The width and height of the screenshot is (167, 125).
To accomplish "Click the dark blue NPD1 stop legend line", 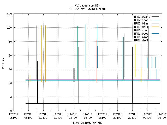I will click(155, 34).
